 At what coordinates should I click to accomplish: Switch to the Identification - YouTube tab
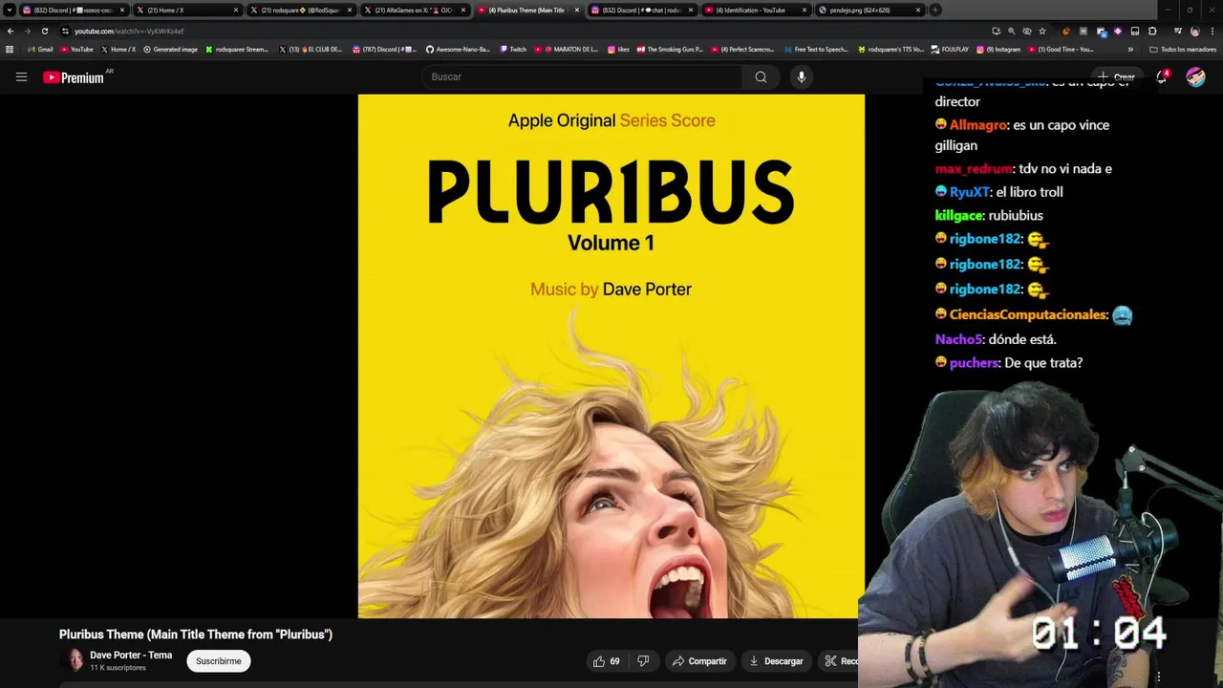click(756, 10)
